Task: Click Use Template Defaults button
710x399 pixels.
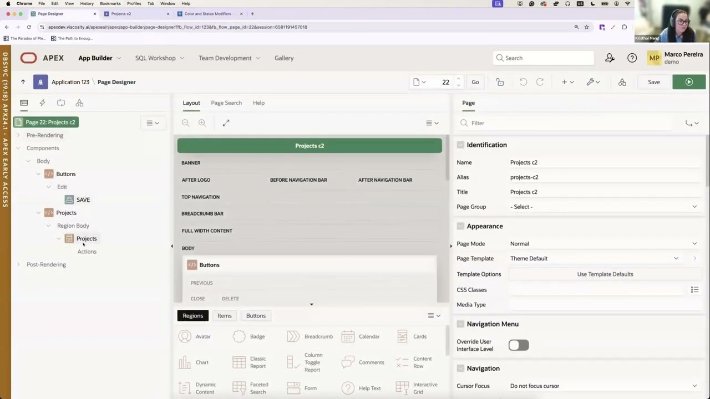Action: click(605, 274)
